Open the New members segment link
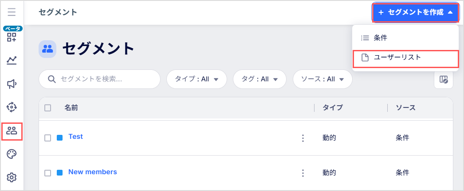Image resolution: width=464 pixels, height=191 pixels. [x=93, y=172]
